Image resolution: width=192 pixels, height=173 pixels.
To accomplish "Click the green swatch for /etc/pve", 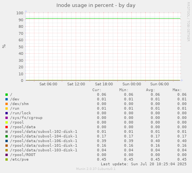I will (x=7, y=159).
